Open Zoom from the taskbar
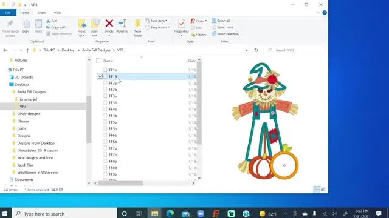The width and height of the screenshot is (389, 218). tap(201, 213)
